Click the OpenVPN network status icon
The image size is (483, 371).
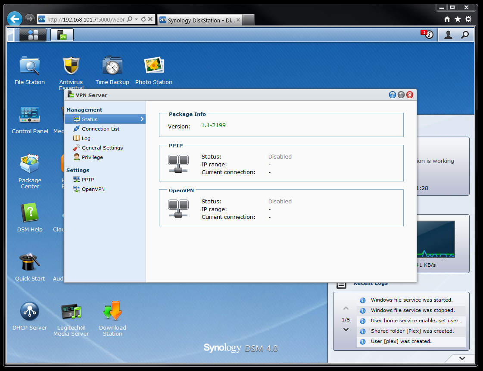click(178, 209)
